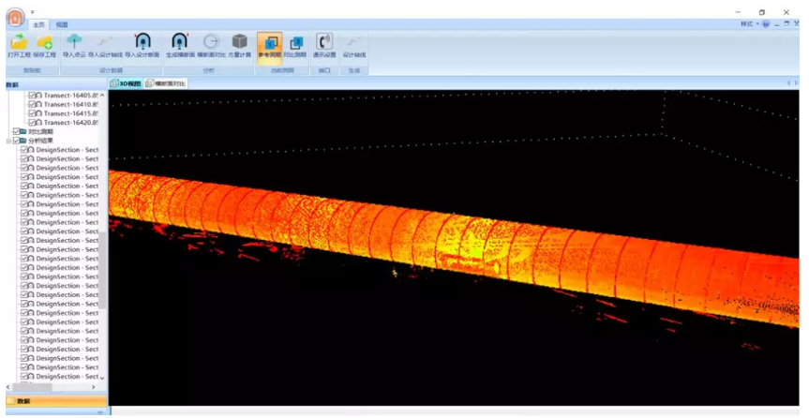Uncheck the Transect-16410 checkbox
This screenshot has height=418, width=809.
pos(33,104)
